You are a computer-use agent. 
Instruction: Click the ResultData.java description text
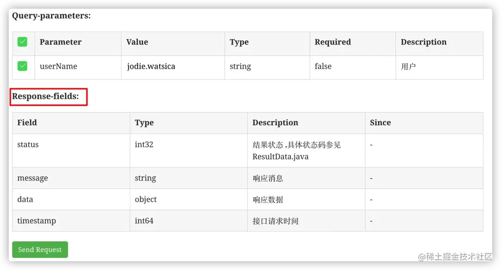(x=281, y=156)
